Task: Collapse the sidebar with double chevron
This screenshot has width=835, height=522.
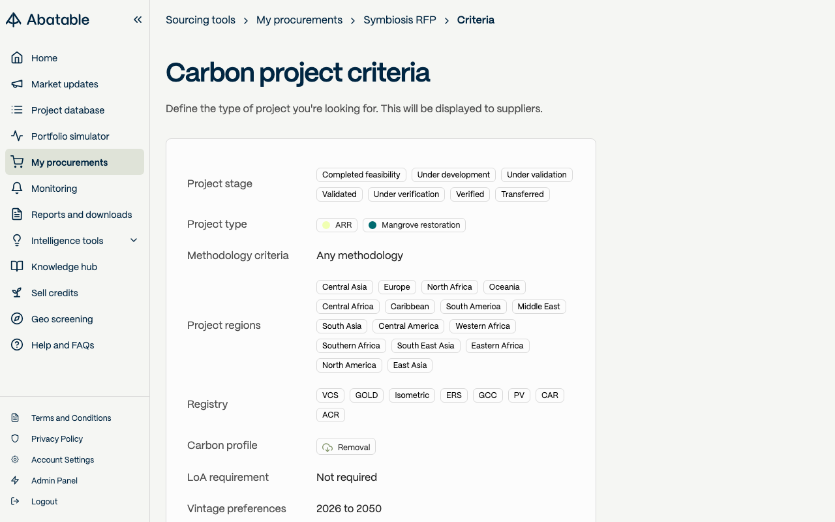Action: pos(138,20)
